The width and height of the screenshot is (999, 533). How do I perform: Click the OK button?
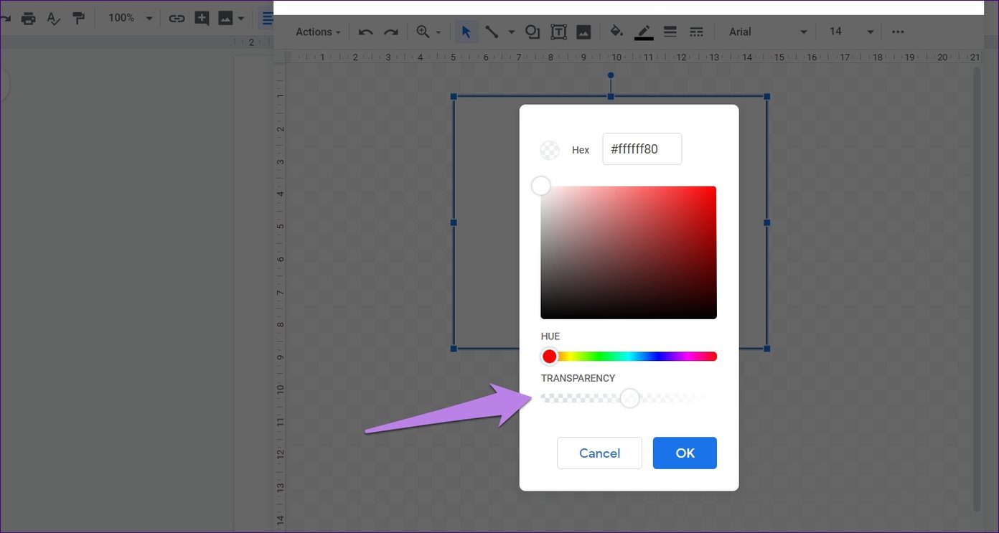pyautogui.click(x=685, y=453)
